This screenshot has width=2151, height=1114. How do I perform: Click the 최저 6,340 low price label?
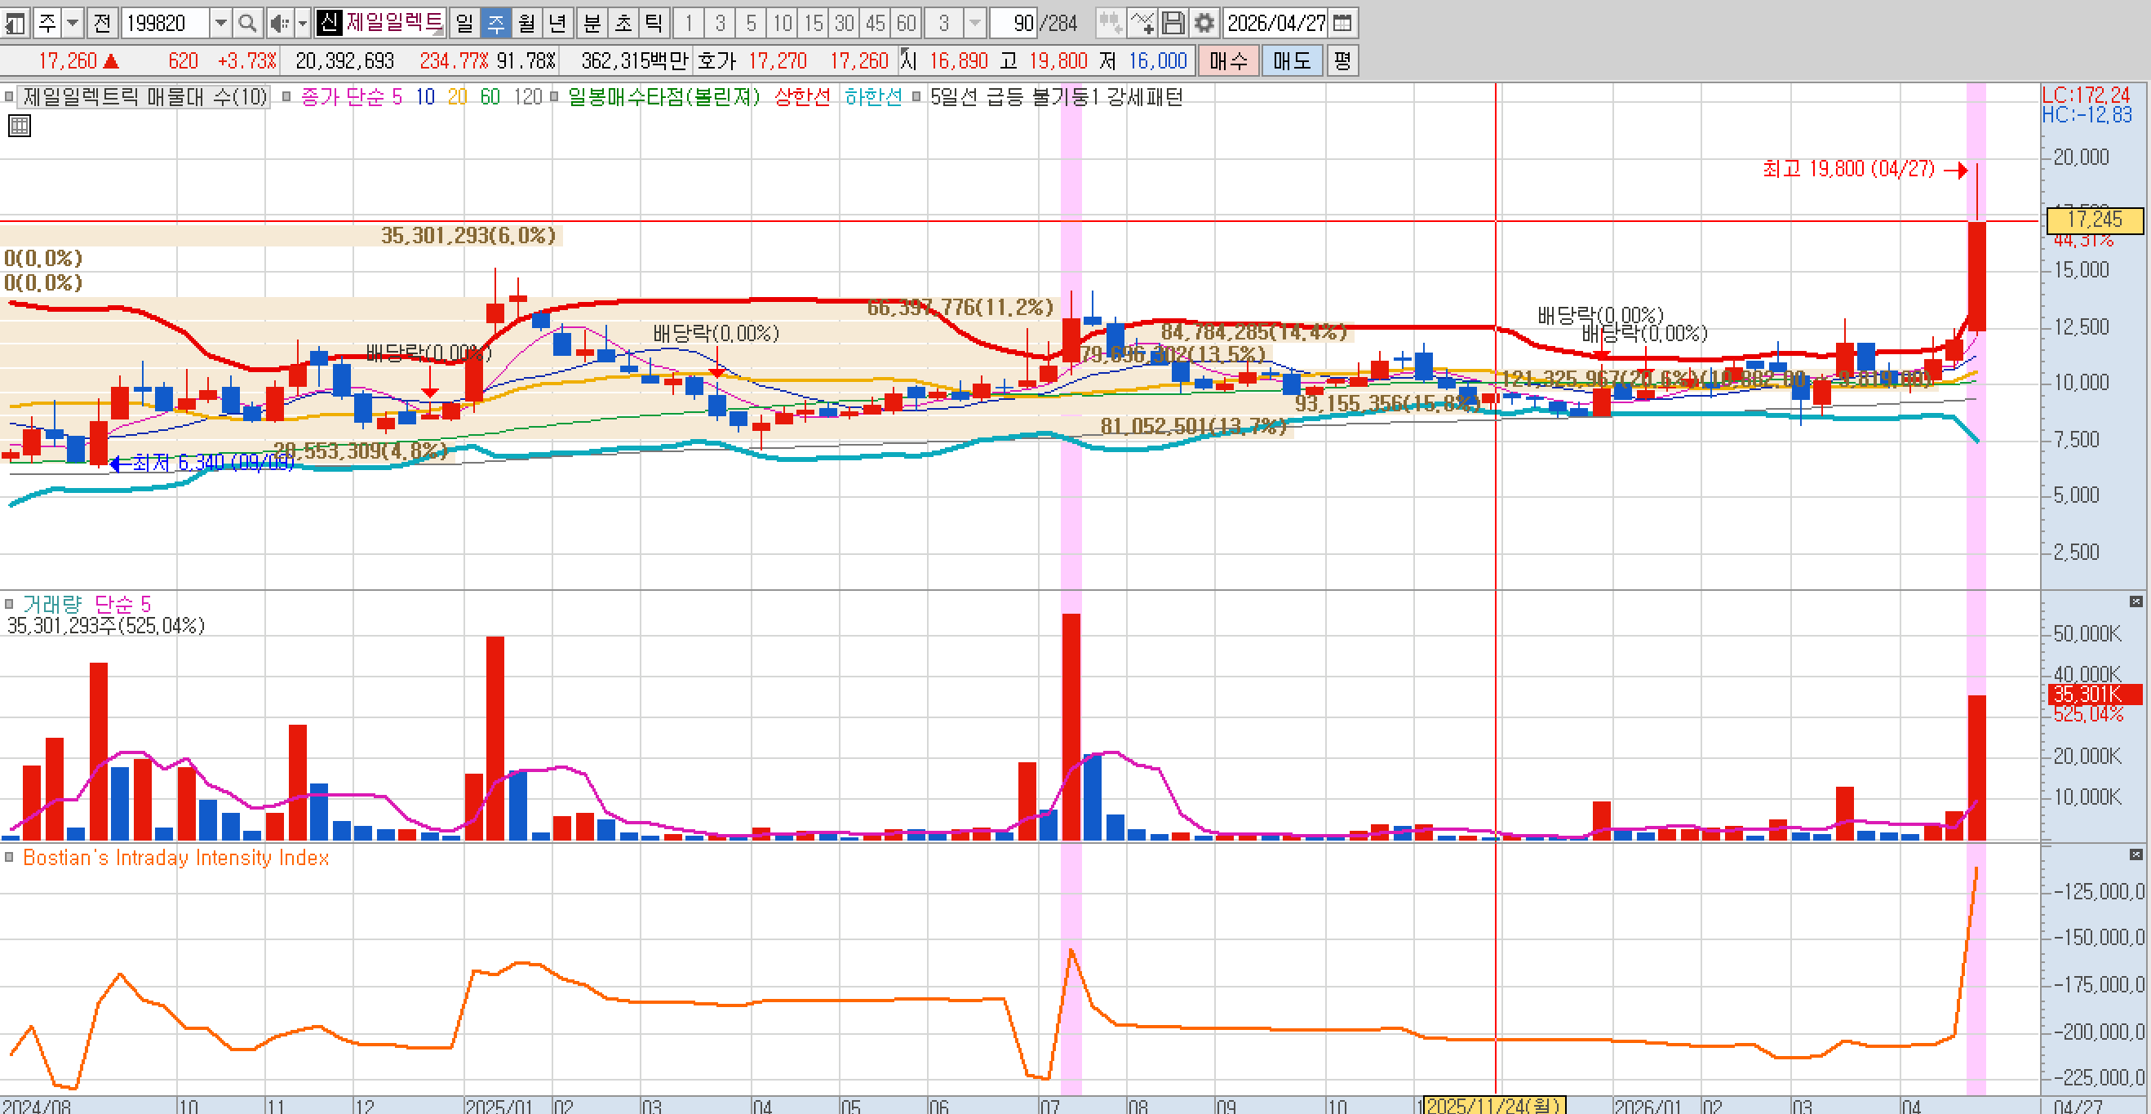pyautogui.click(x=213, y=462)
